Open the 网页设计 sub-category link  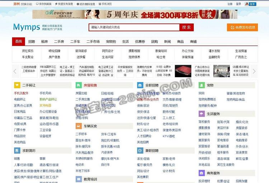pyautogui.click(x=108, y=51)
